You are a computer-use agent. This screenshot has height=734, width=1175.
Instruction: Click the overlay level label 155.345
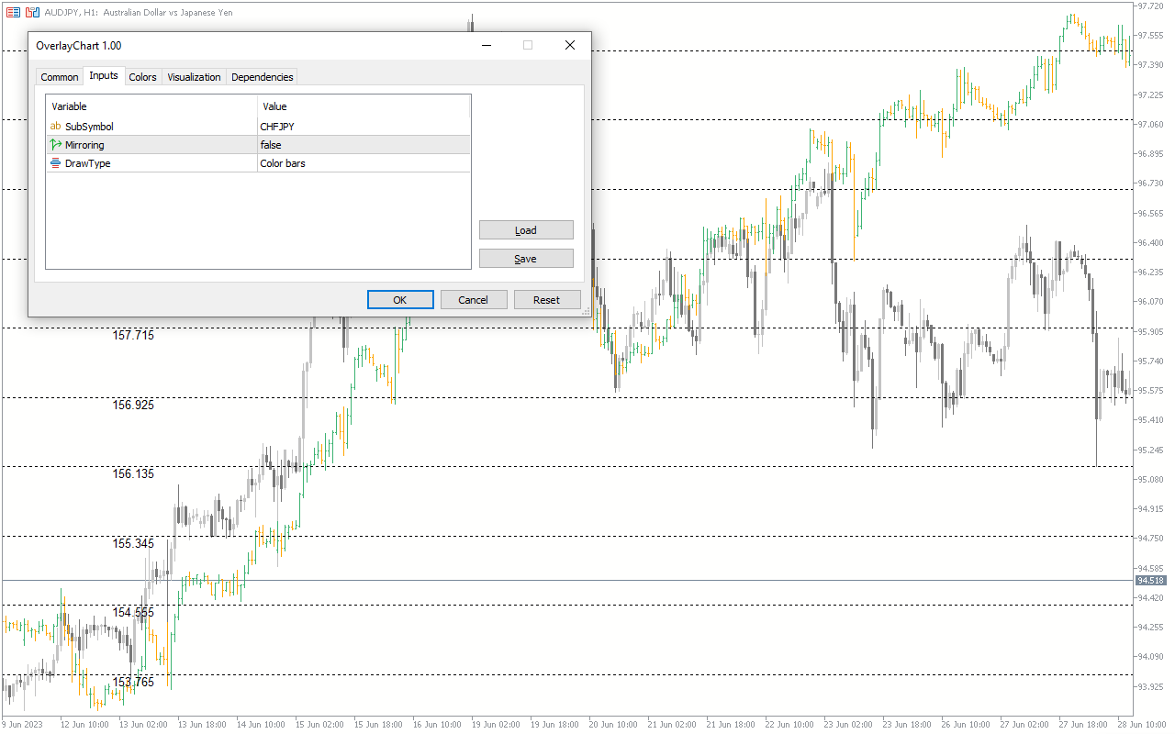coord(134,543)
